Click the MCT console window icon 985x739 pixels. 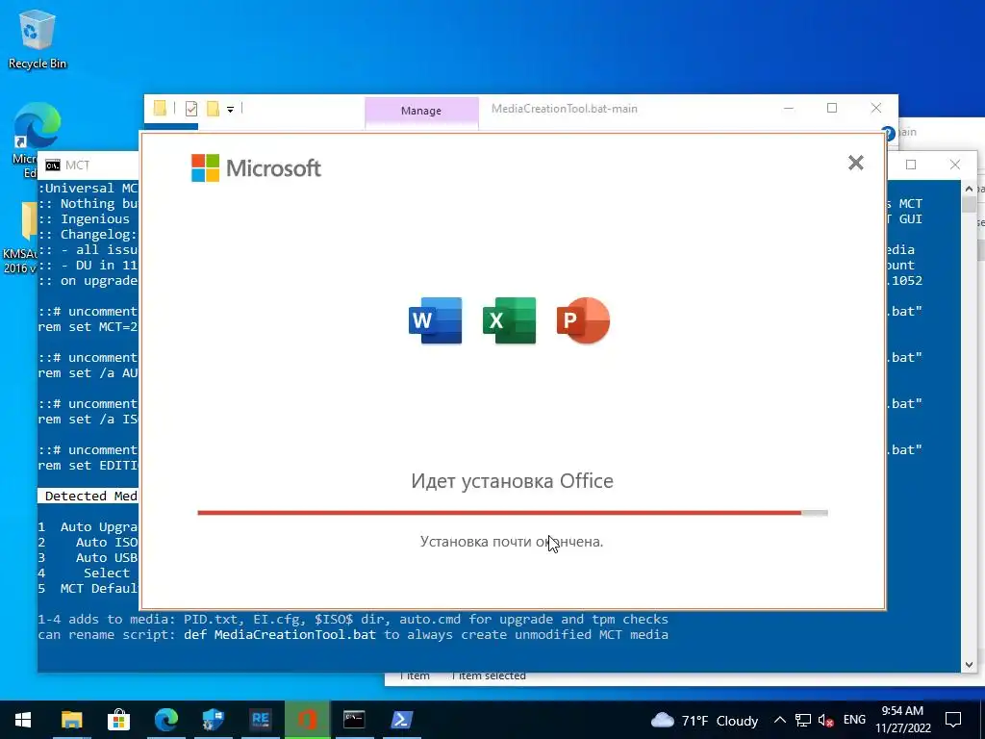pos(53,166)
